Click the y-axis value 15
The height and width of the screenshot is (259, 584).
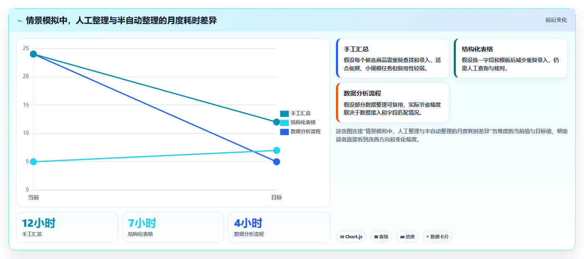tap(26, 105)
